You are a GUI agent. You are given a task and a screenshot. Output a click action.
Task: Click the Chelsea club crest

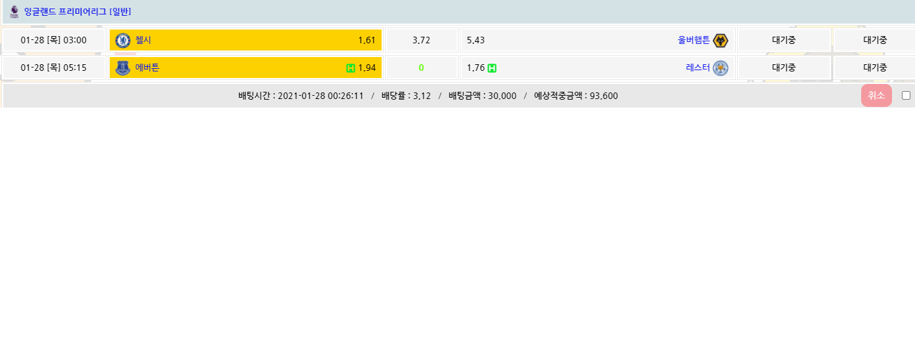click(123, 41)
